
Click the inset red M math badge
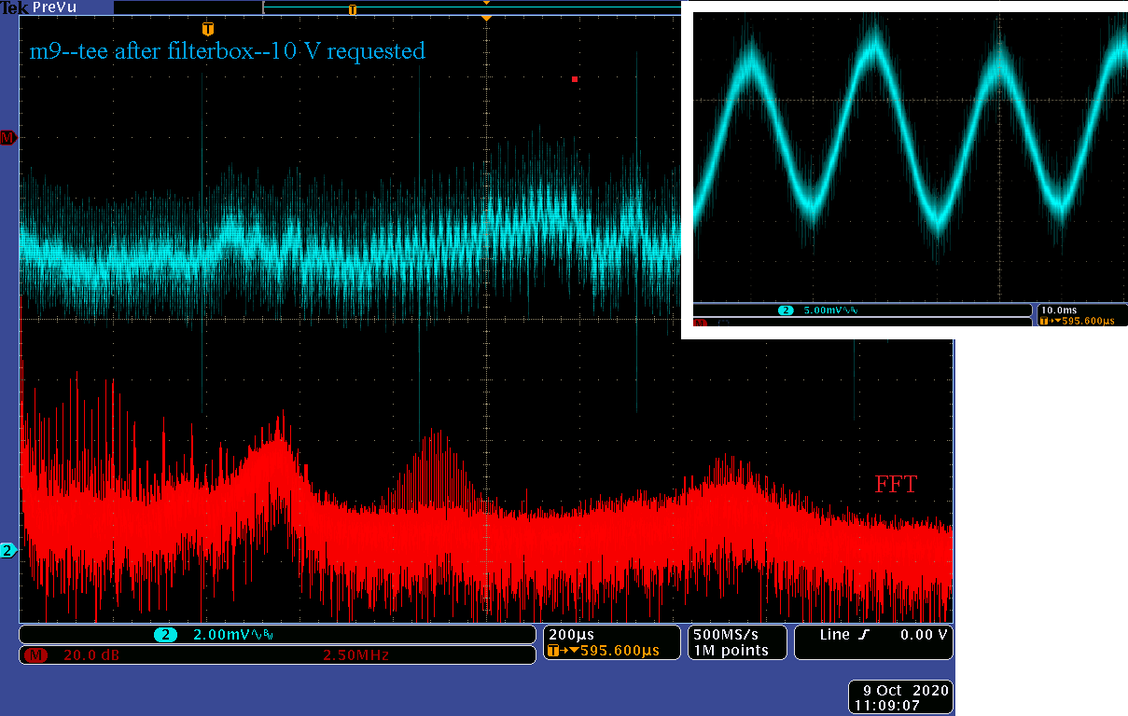pos(700,323)
